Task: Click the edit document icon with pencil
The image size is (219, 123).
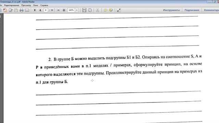Action: (x=11, y=10)
